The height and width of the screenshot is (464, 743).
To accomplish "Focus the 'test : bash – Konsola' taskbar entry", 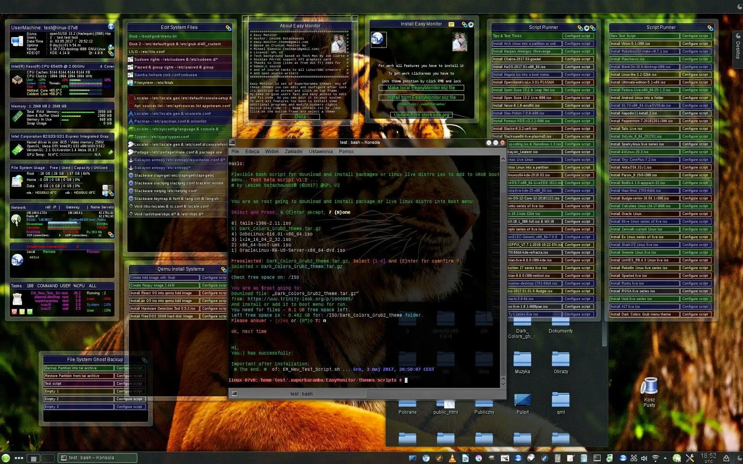I will click(x=98, y=458).
